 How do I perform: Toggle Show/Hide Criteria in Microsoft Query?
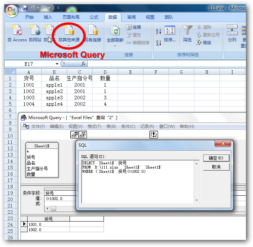(83, 135)
